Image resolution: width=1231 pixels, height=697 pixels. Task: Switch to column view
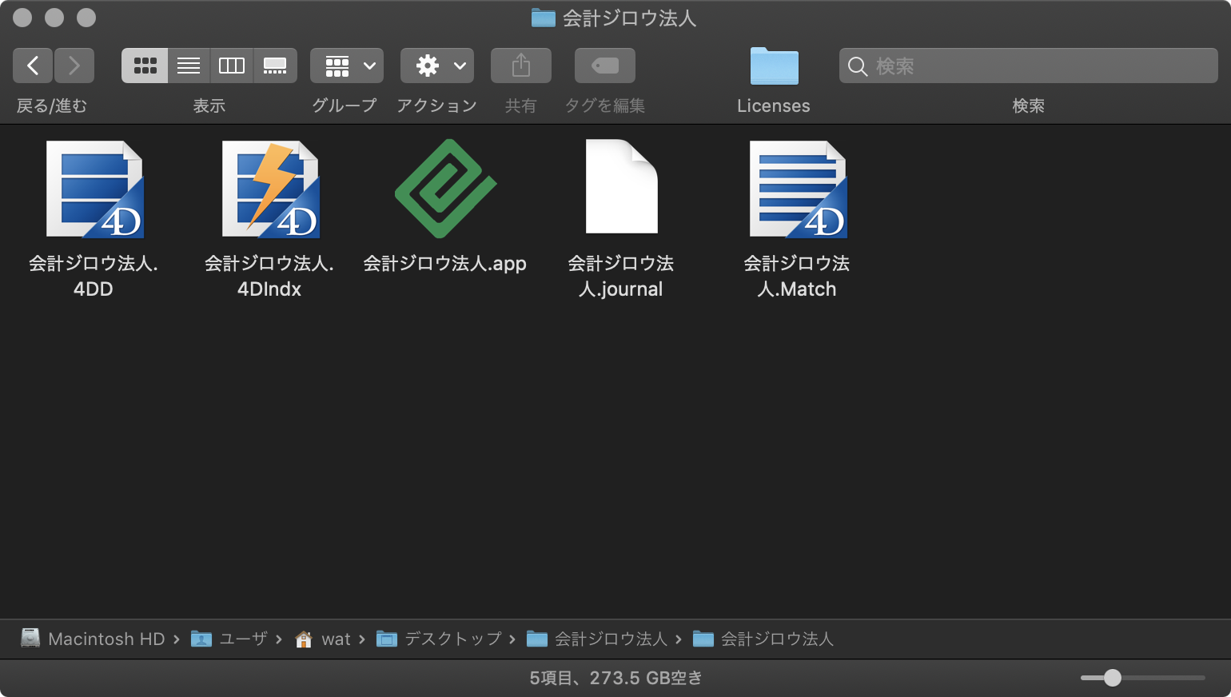point(232,66)
